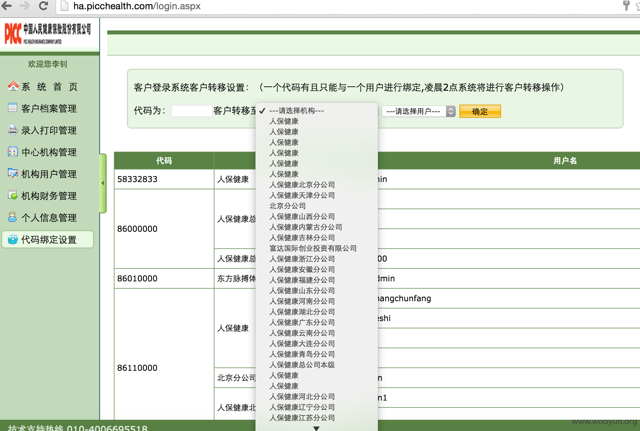Choose 人保健康大连分公司 option
Image resolution: width=640 pixels, height=431 pixels.
click(317, 344)
